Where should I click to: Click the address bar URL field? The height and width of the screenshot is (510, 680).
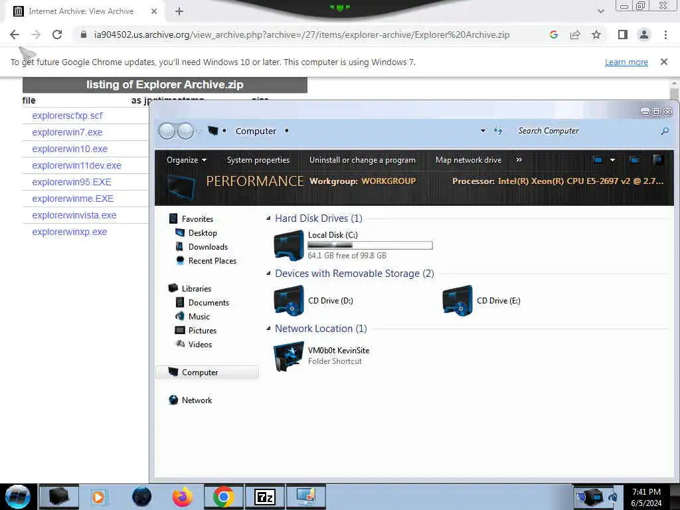(x=302, y=35)
